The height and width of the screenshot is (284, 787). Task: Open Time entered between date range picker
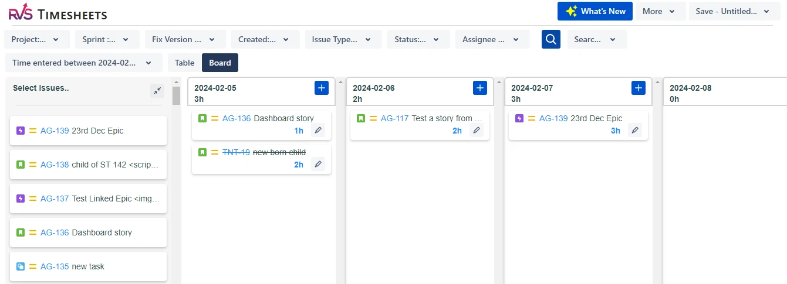click(x=83, y=63)
